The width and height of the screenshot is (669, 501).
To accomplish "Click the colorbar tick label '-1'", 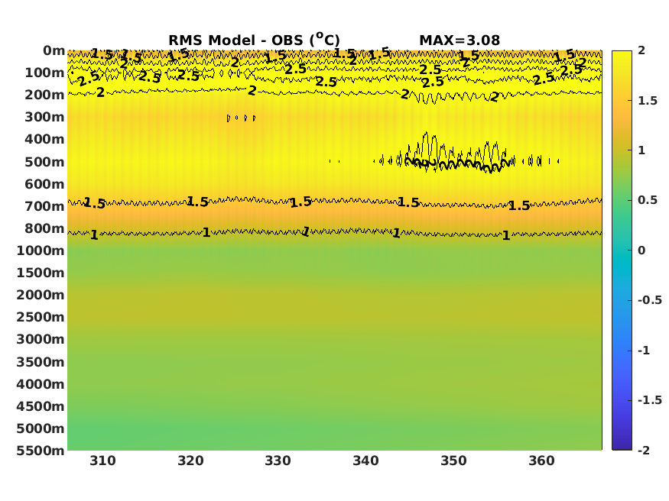I will [x=644, y=351].
